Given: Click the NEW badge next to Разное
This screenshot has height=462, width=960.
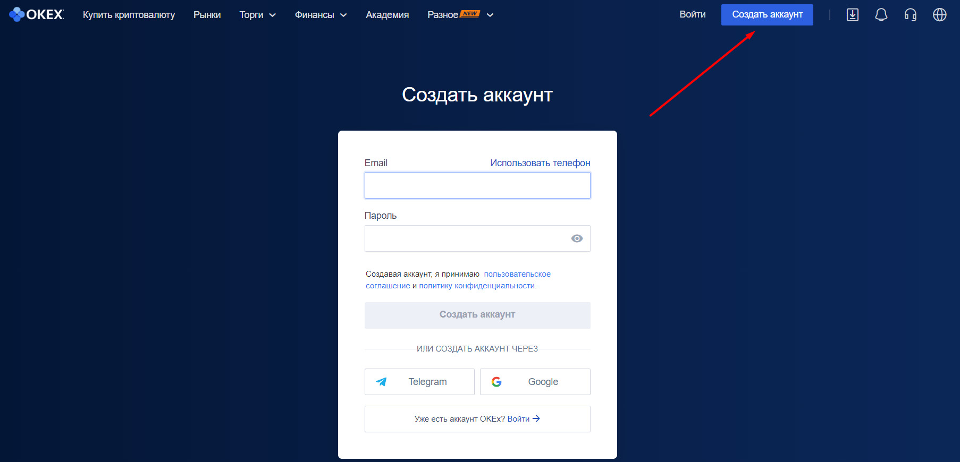Looking at the screenshot, I should pos(470,14).
